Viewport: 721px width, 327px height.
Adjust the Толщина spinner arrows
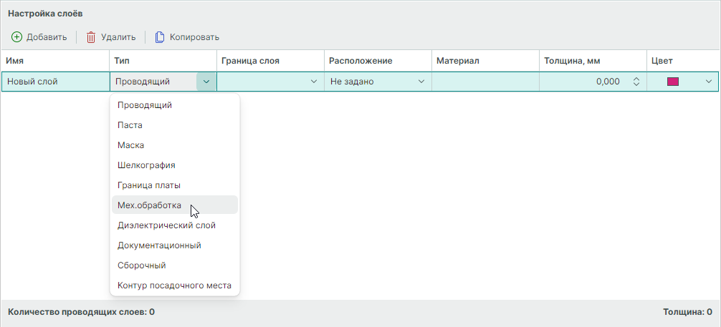click(635, 82)
